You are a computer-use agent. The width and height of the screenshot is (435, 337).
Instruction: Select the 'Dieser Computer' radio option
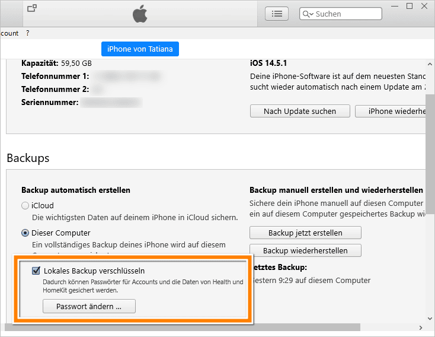(x=25, y=233)
